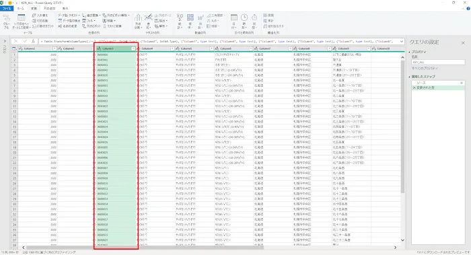Open settings gear of ソース step
Viewport: 471px width, 255px height.
pyautogui.click(x=462, y=83)
